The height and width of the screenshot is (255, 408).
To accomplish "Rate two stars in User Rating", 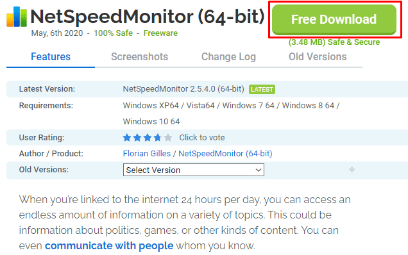I will (137, 138).
